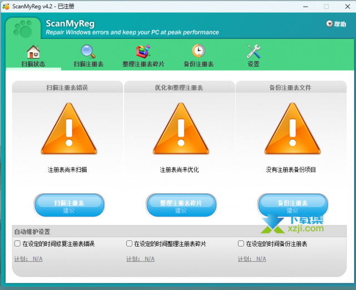
Task: Click the ScanMyReg title bar app icon
Action: 6,6
